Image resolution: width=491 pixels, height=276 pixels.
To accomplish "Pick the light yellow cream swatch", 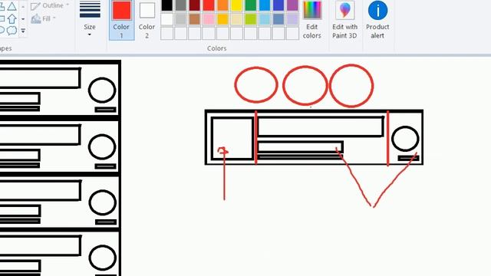I will pyautogui.click(x=237, y=19).
